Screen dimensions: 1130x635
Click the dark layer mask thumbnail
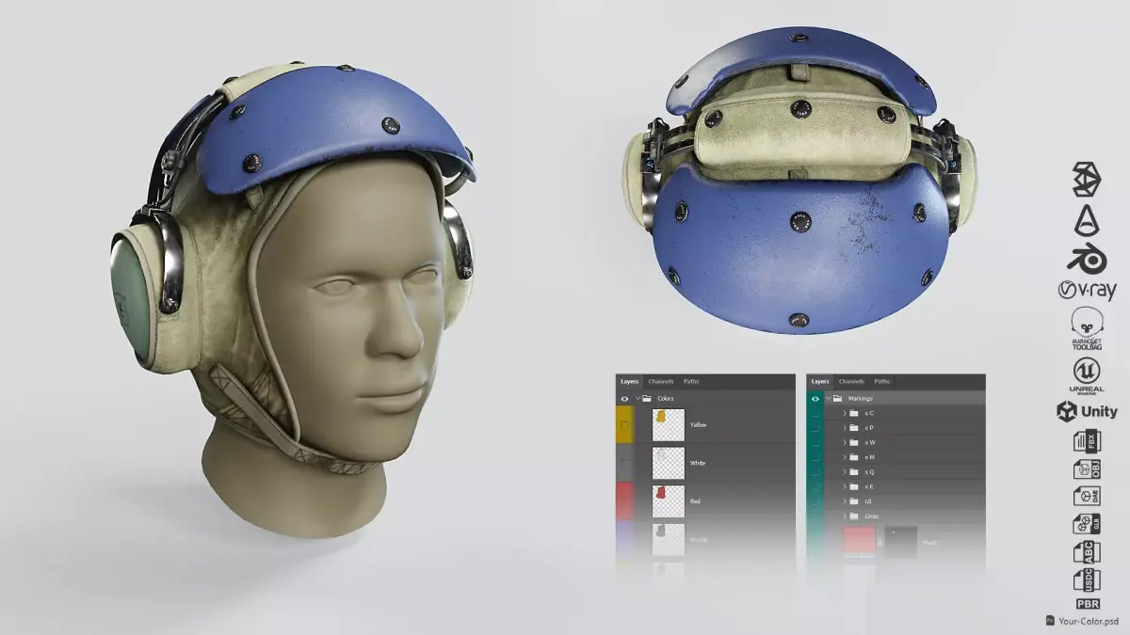coord(901,542)
